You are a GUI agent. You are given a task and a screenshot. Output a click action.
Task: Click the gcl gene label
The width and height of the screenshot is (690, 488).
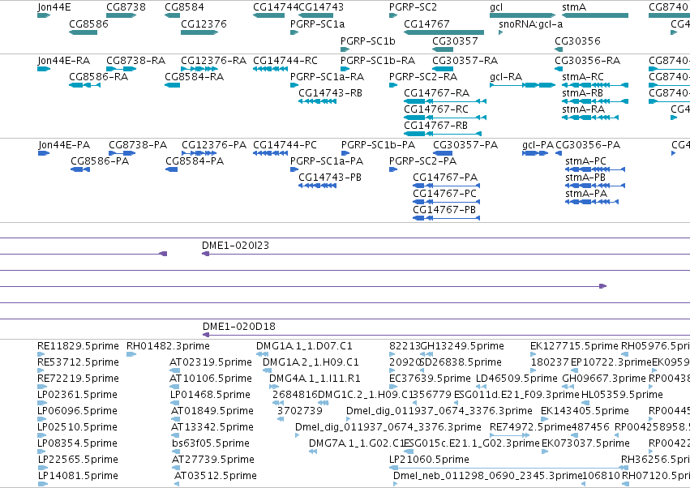496,7
